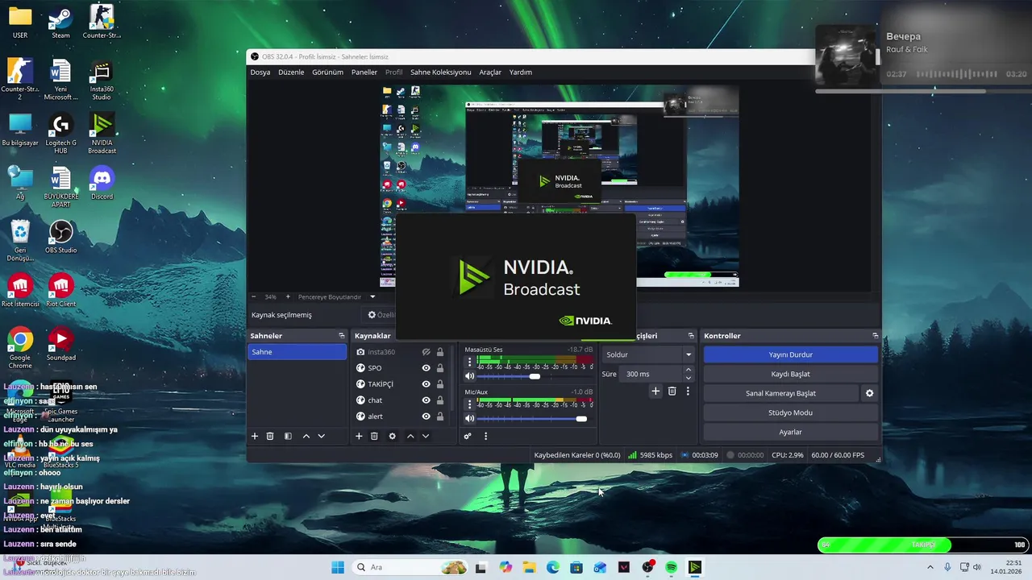Open virtual camera settings gear
The image size is (1032, 580).
(869, 393)
